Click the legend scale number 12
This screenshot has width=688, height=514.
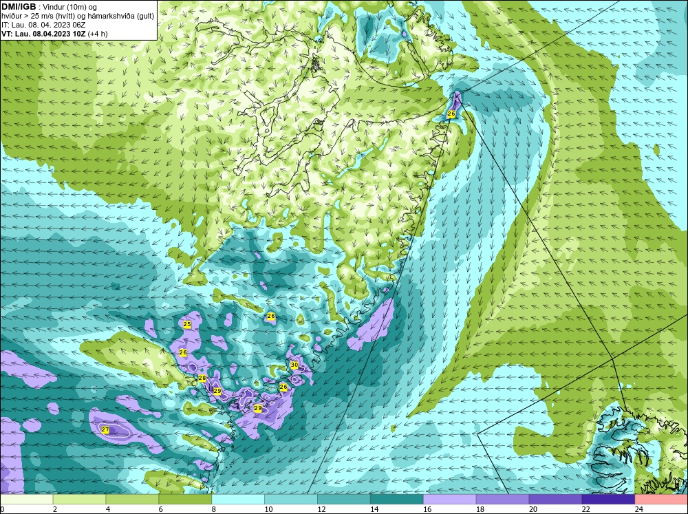321,509
